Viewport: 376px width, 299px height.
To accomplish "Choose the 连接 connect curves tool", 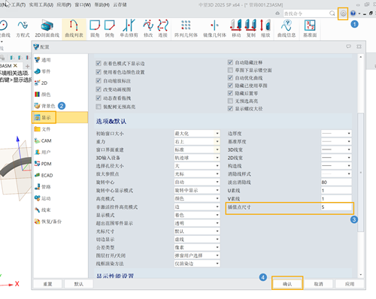I will click(162, 29).
